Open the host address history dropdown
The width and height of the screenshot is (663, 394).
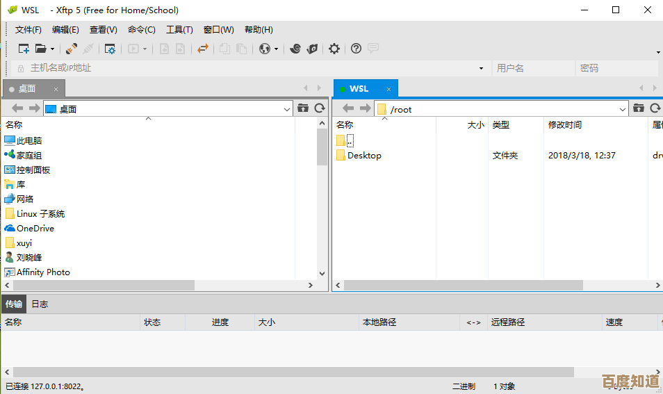481,68
